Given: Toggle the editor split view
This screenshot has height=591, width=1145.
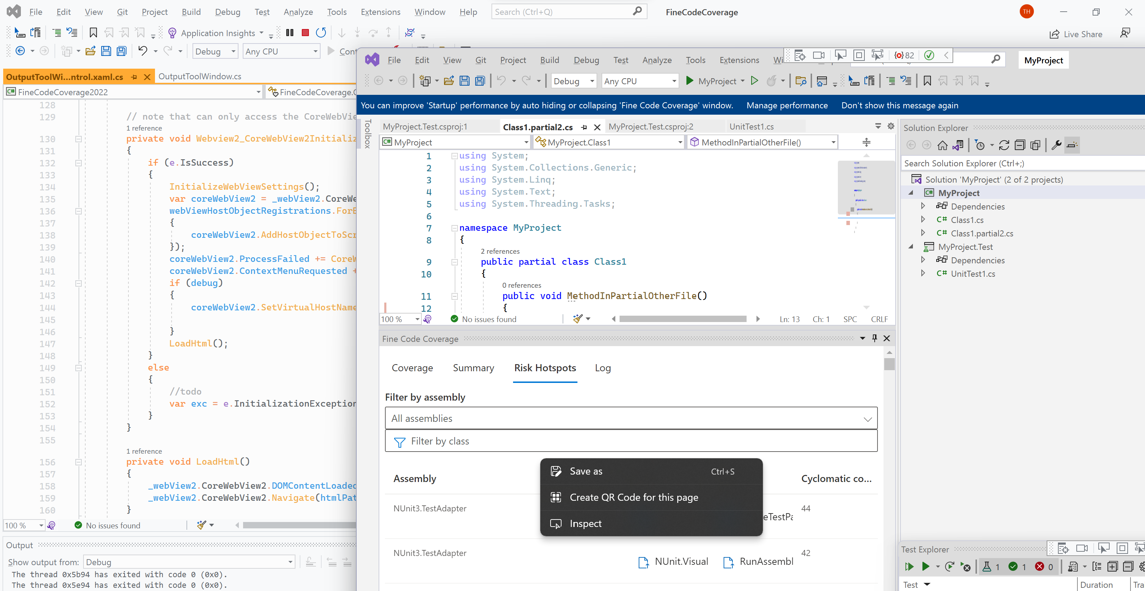Looking at the screenshot, I should (x=866, y=142).
